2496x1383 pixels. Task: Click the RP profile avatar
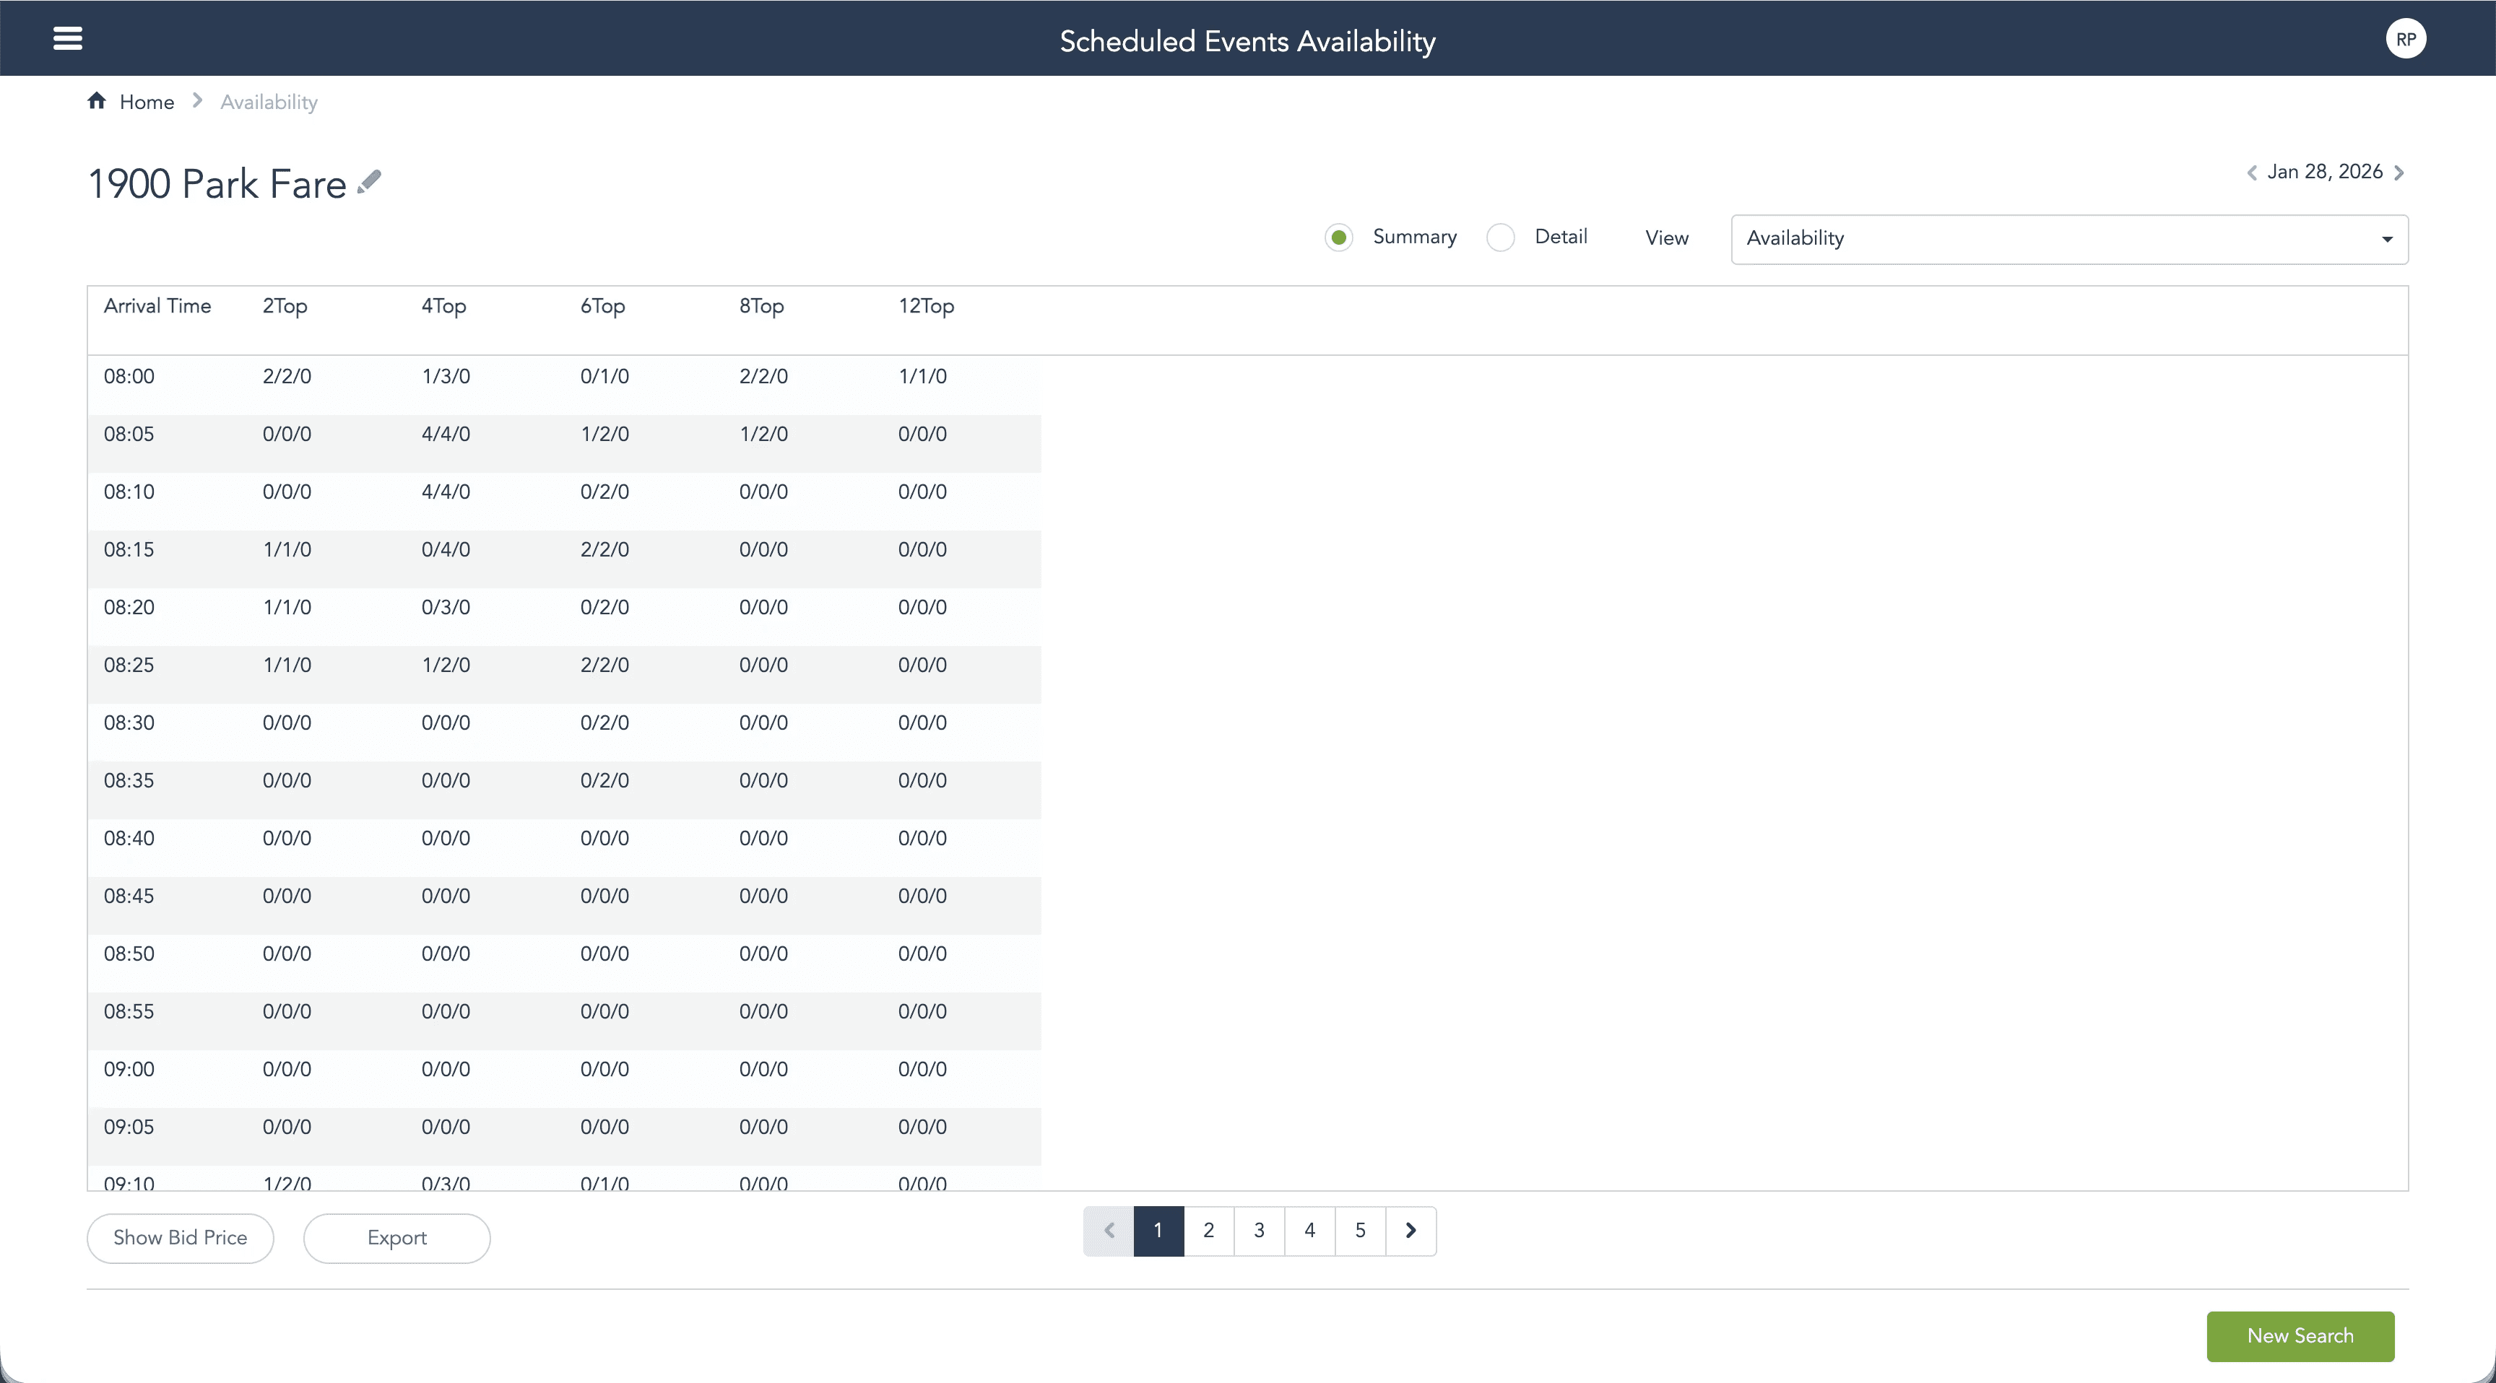(x=2407, y=38)
